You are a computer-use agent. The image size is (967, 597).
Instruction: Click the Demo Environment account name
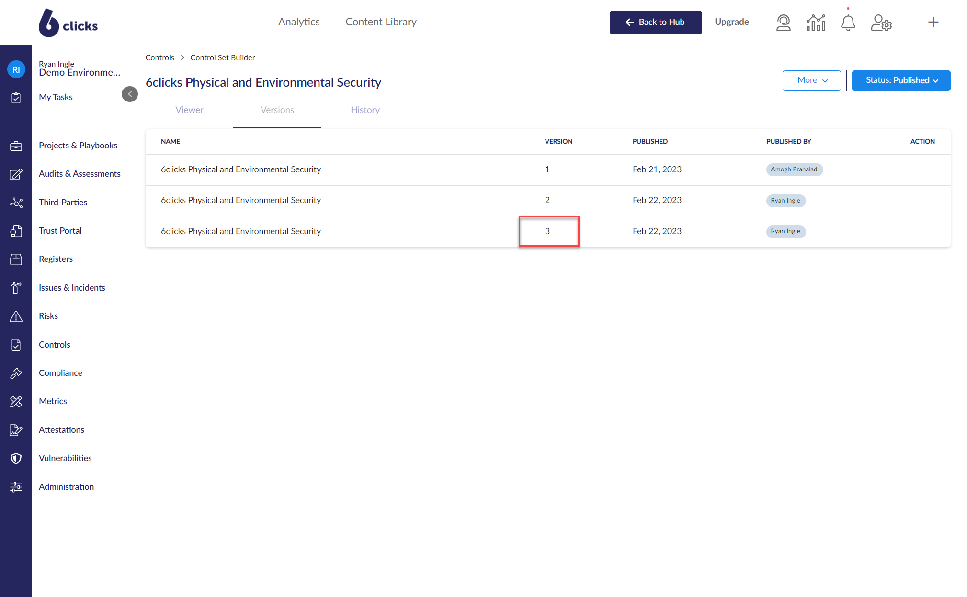80,73
